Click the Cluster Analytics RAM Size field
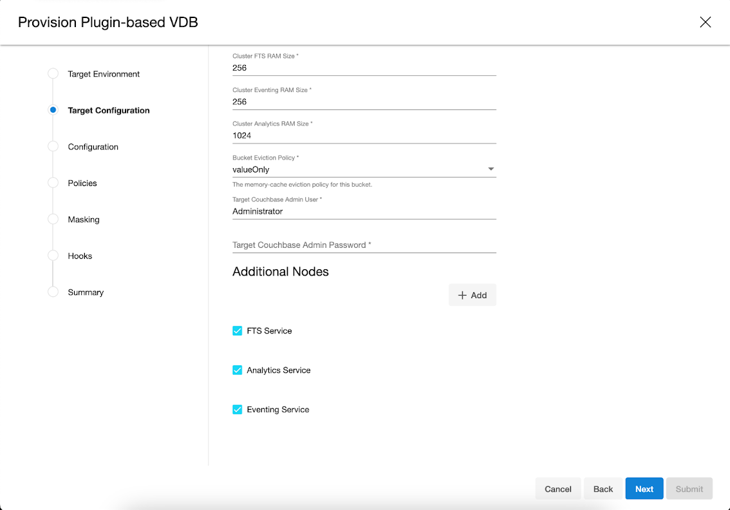Viewport: 730px width, 510px height. (x=364, y=135)
